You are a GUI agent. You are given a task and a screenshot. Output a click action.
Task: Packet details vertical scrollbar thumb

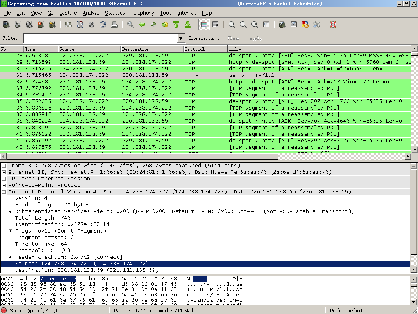[414, 212]
